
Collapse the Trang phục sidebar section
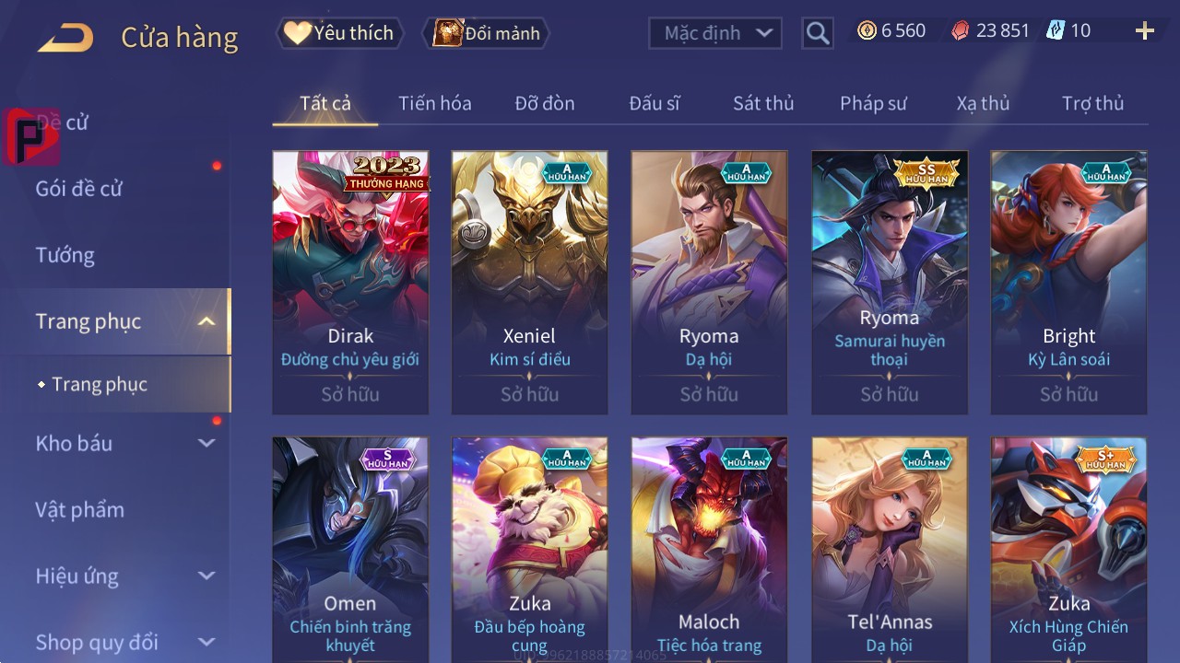pos(206,321)
